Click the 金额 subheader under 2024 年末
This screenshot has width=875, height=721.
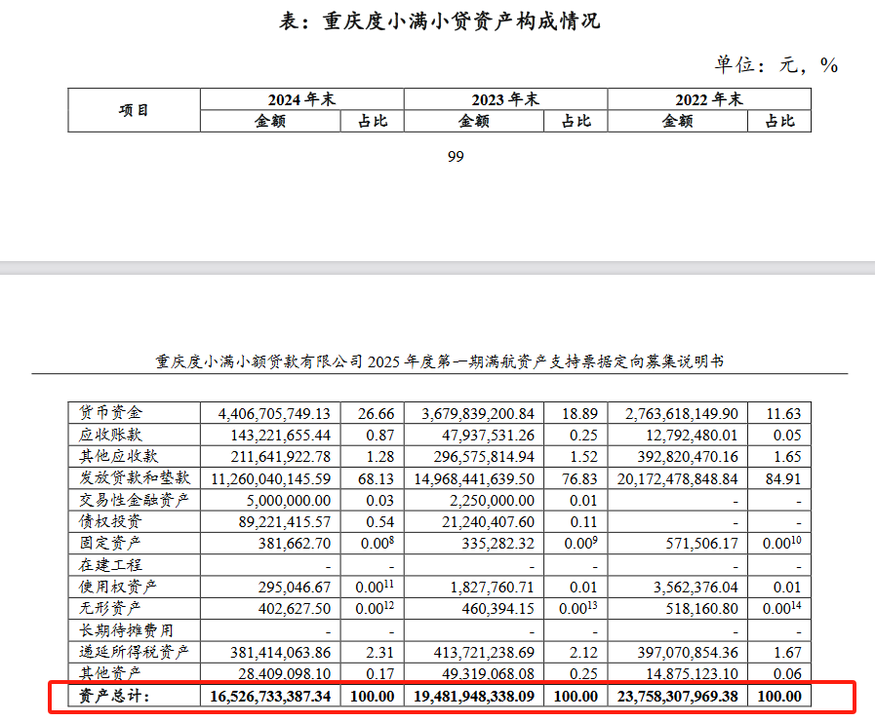[270, 121]
